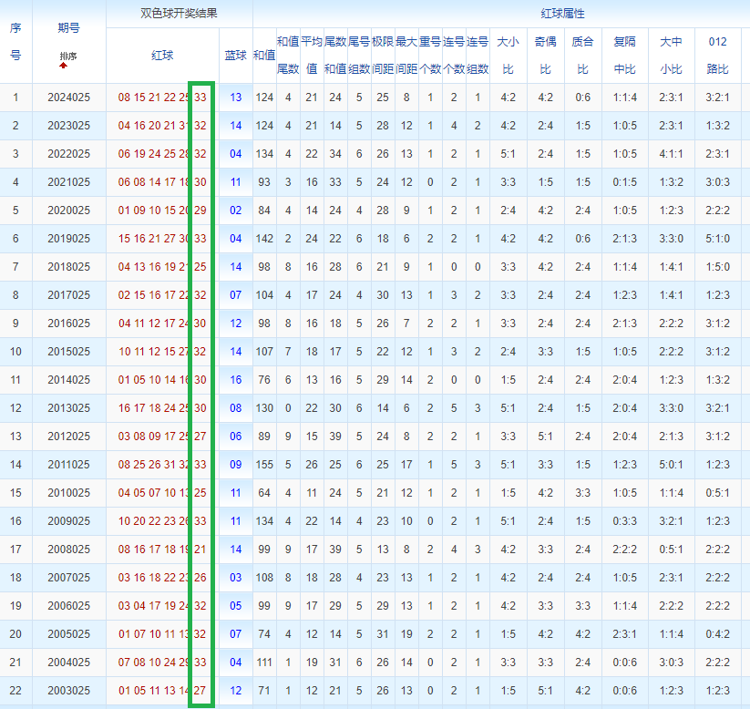
Task: Click the 质合比 column header
Action: tap(582, 56)
